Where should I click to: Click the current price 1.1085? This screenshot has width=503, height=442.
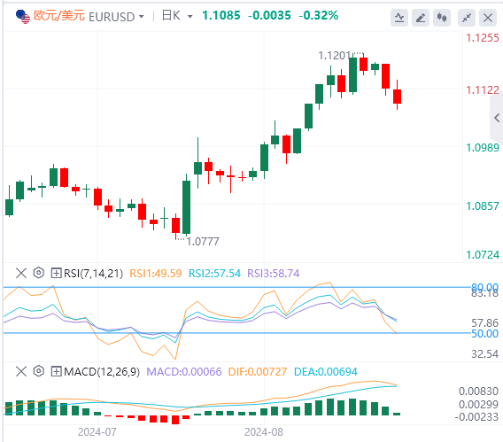221,15
